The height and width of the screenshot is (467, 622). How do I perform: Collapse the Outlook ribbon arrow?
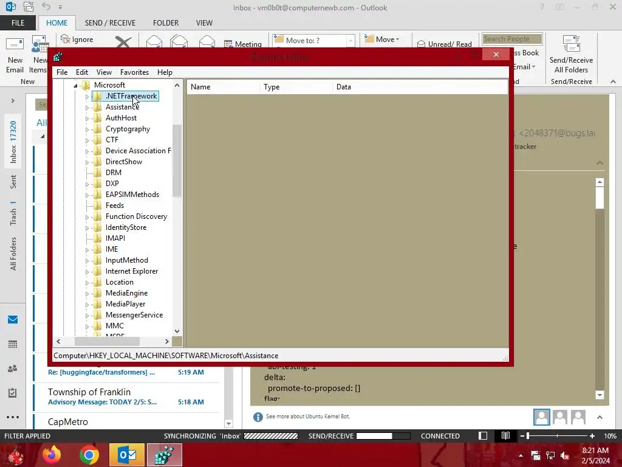[613, 81]
